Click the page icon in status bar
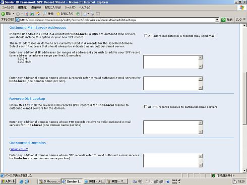 pos(3,175)
